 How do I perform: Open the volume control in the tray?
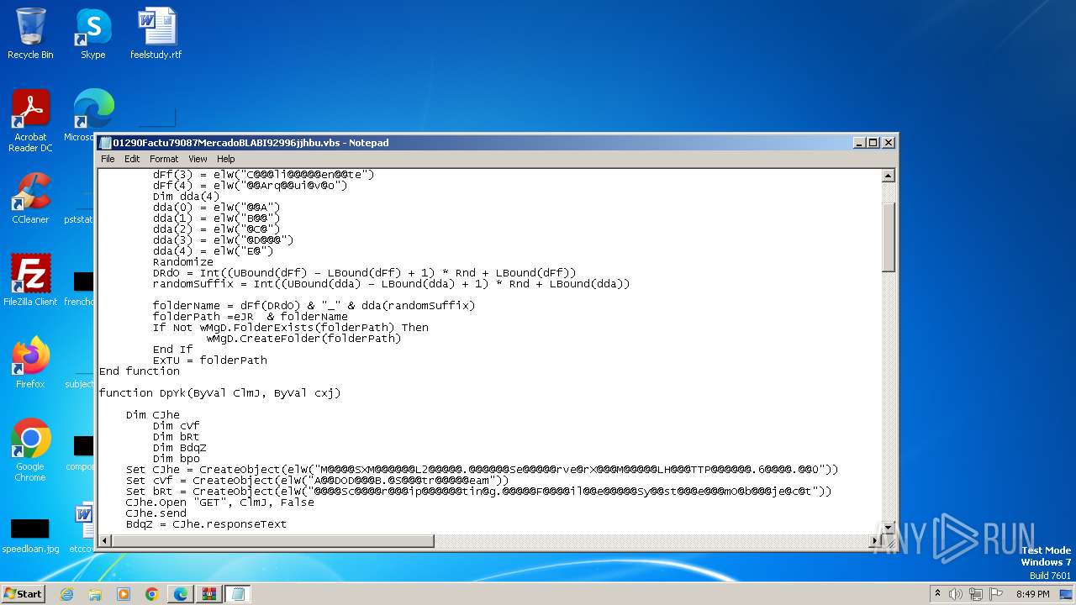coord(956,594)
